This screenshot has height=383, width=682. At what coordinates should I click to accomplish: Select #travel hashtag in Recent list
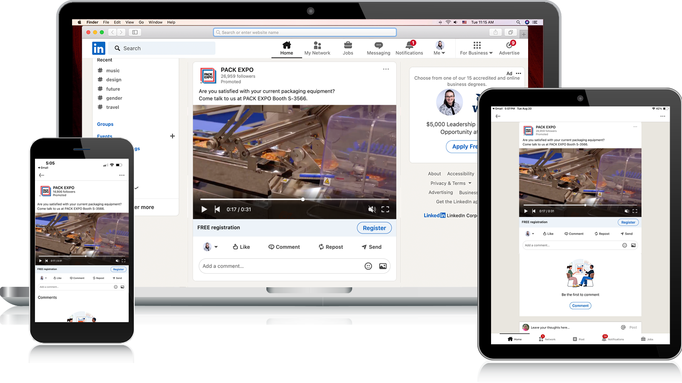[x=108, y=107]
